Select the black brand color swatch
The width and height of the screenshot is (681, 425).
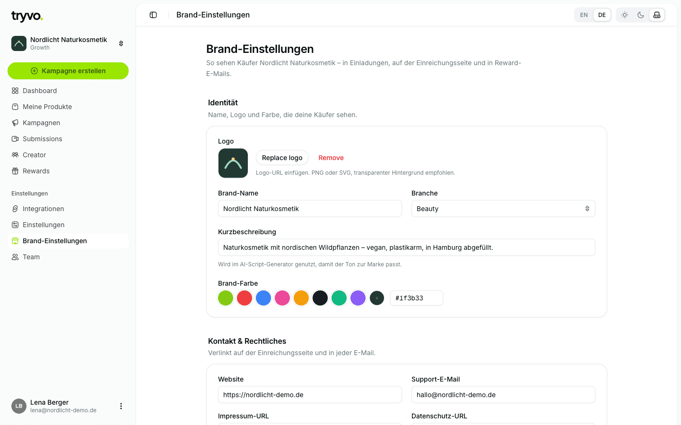tap(320, 298)
